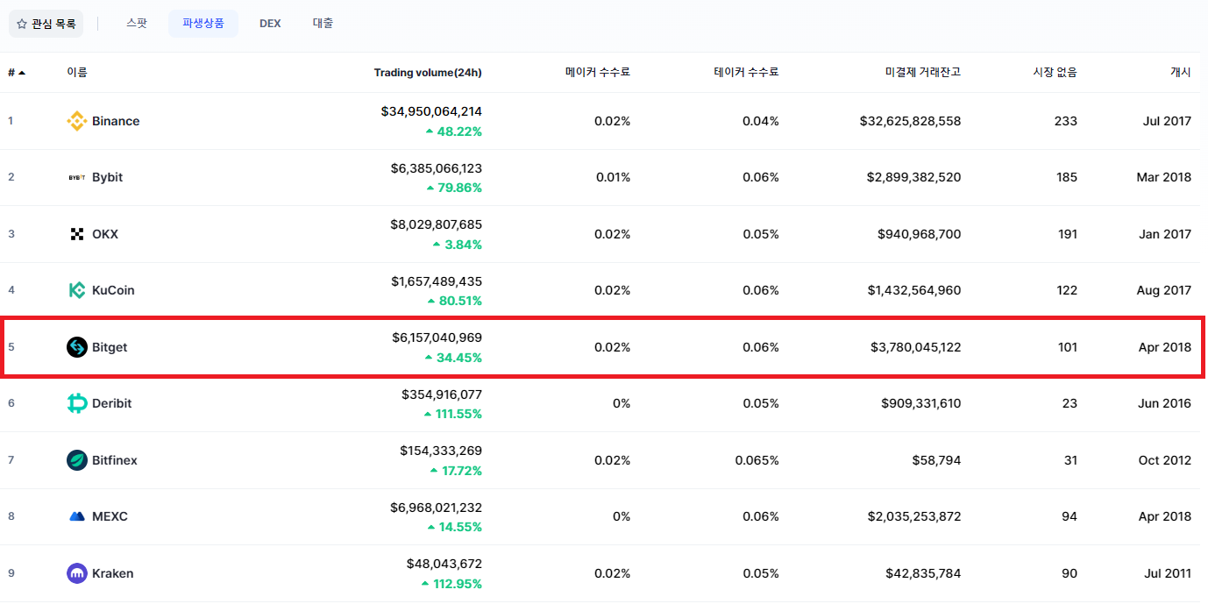Click Bitget volume $6,157,040,969

coord(437,338)
